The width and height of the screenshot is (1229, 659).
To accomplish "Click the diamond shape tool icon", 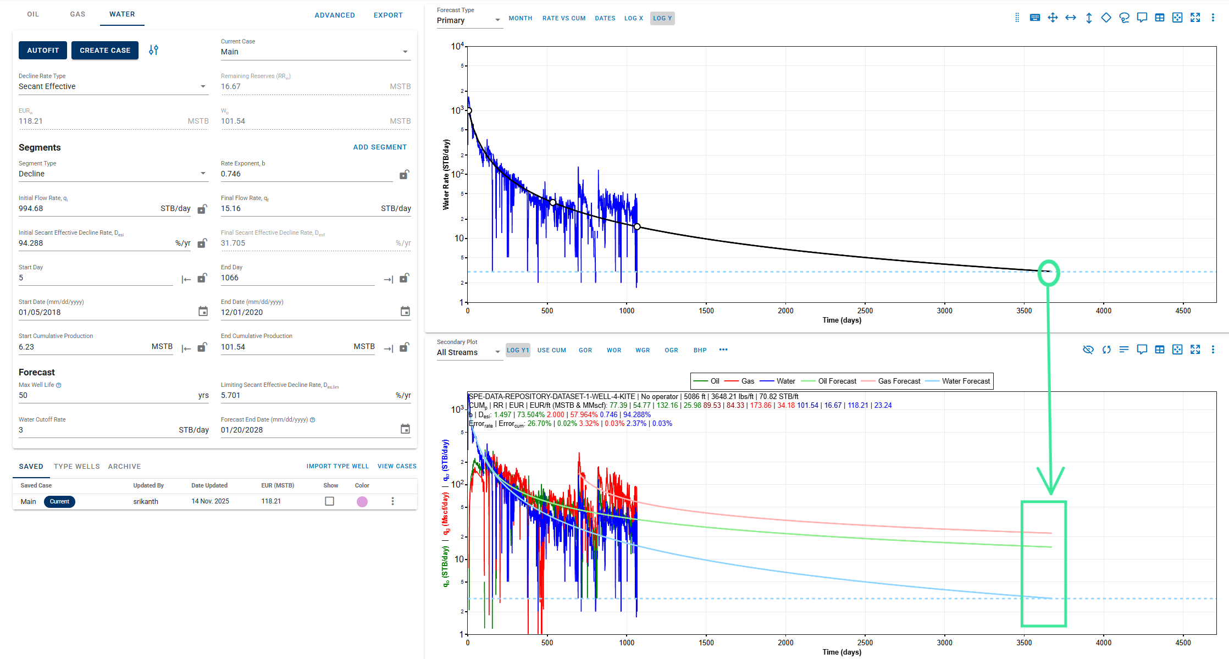I will 1106,18.
